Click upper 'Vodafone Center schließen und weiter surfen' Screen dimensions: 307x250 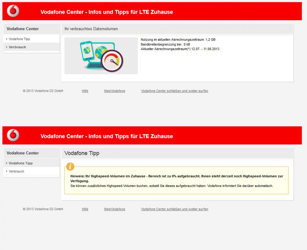pos(175,91)
